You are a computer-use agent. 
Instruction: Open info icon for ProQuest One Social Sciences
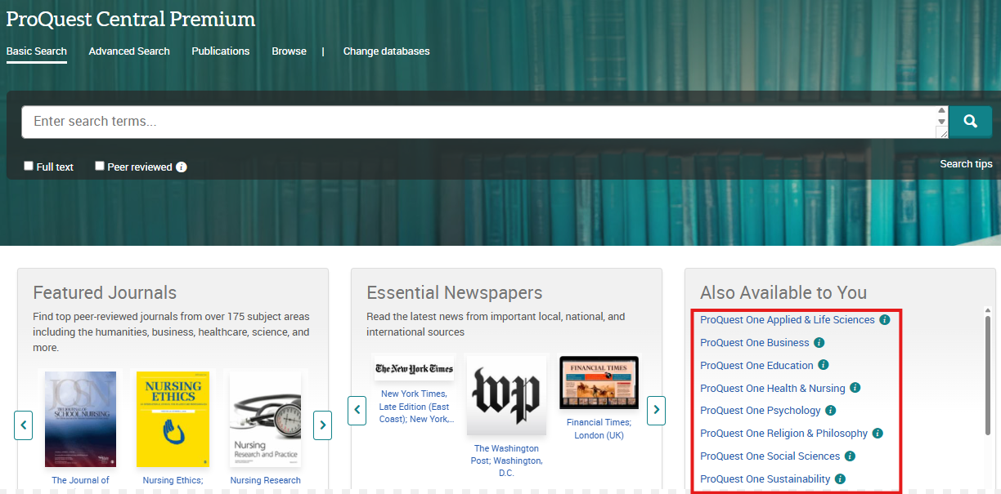point(850,456)
